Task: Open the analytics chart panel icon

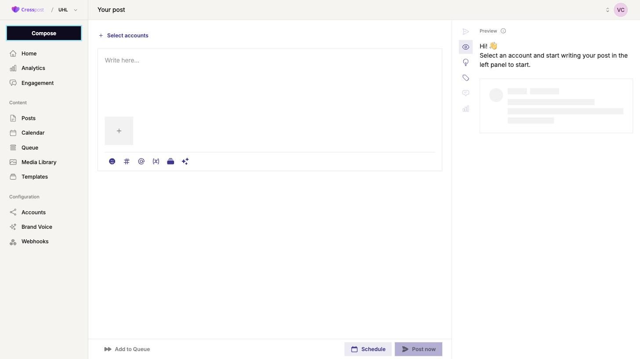Action: (x=466, y=109)
